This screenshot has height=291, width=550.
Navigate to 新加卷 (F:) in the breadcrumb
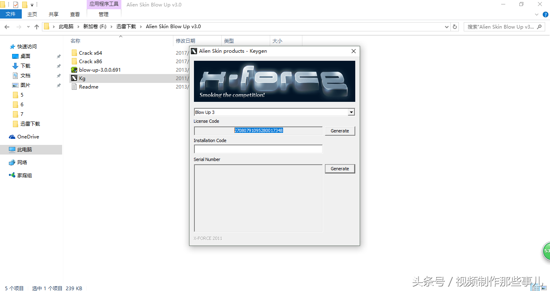pyautogui.click(x=95, y=27)
